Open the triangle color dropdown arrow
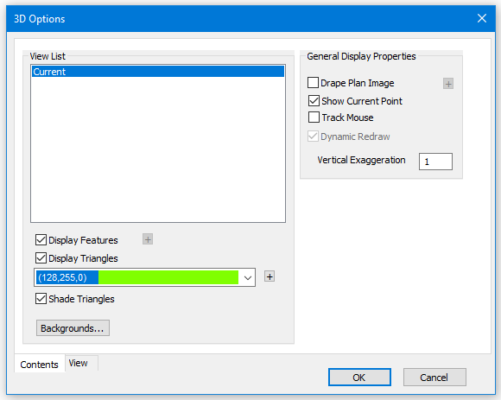 (248, 277)
